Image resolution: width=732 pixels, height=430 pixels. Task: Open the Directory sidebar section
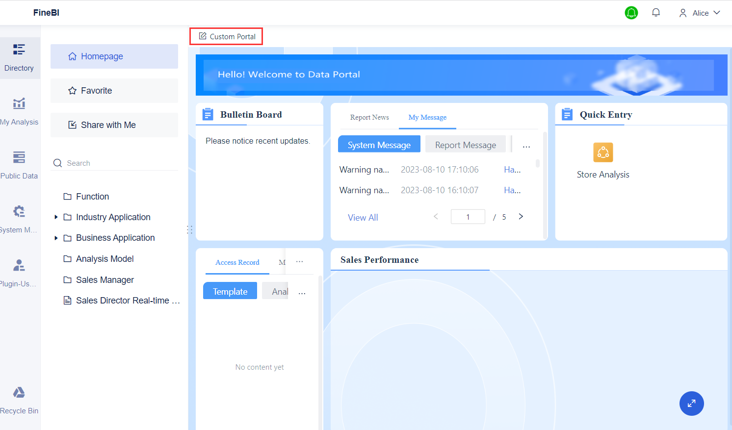(19, 58)
